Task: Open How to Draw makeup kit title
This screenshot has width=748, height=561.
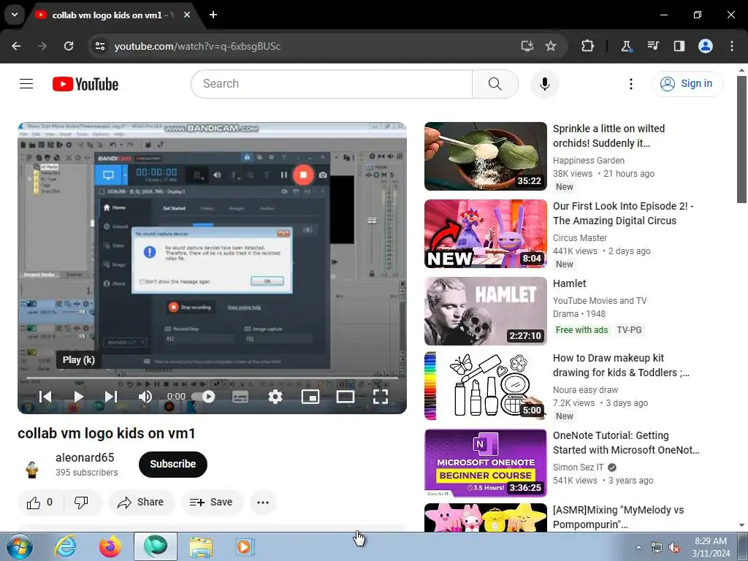Action: [621, 365]
